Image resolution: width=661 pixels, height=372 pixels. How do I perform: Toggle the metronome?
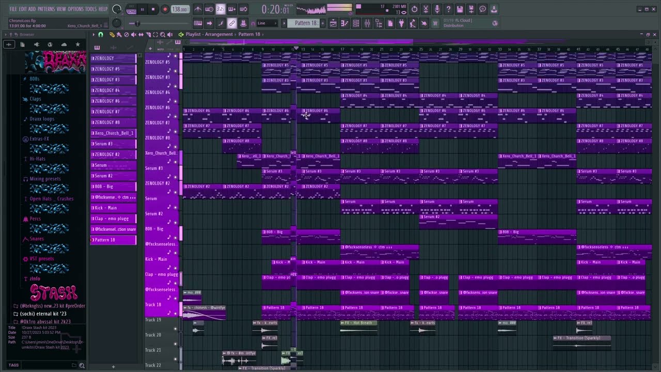(198, 9)
